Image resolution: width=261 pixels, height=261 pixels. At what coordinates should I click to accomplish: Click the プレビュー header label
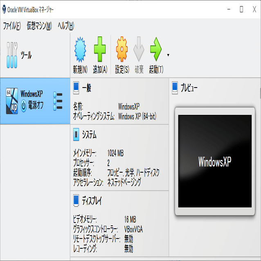[189, 88]
